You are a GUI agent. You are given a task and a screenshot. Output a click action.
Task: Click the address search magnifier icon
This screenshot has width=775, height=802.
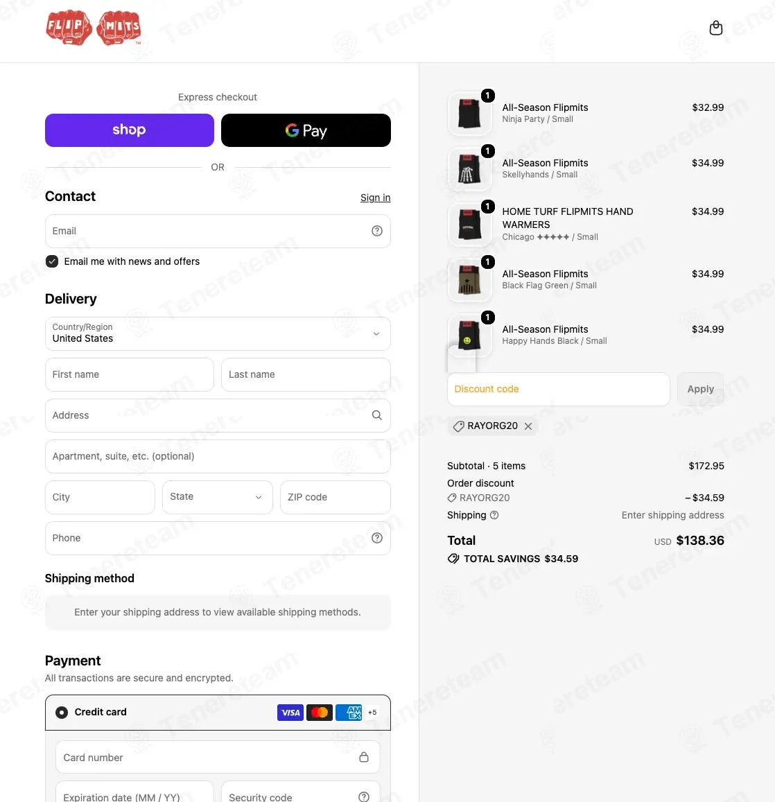click(376, 415)
